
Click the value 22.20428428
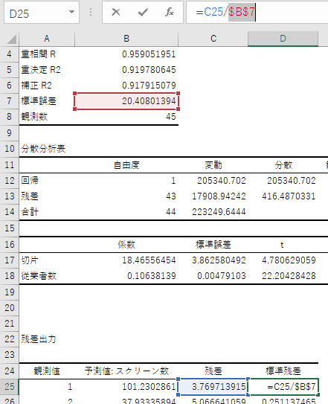pyautogui.click(x=289, y=276)
